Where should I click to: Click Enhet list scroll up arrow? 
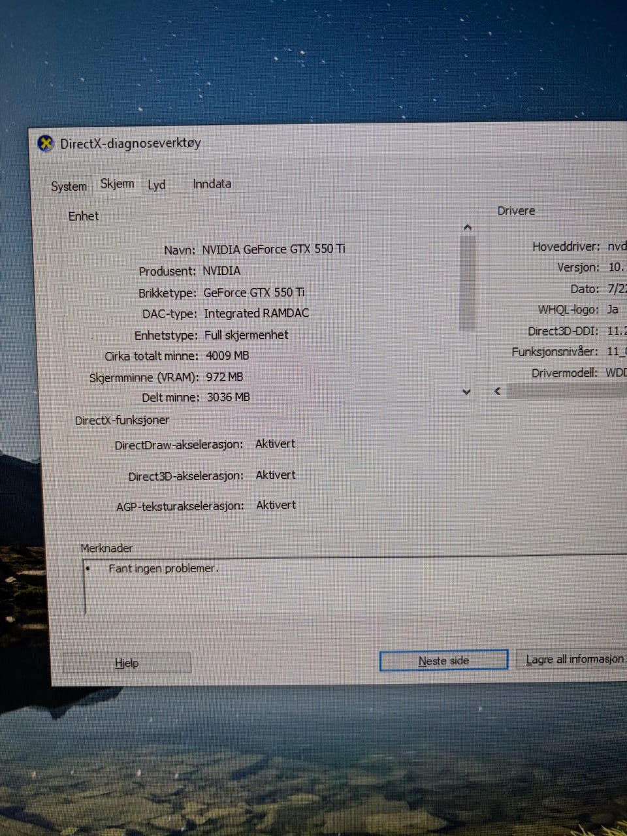click(467, 227)
